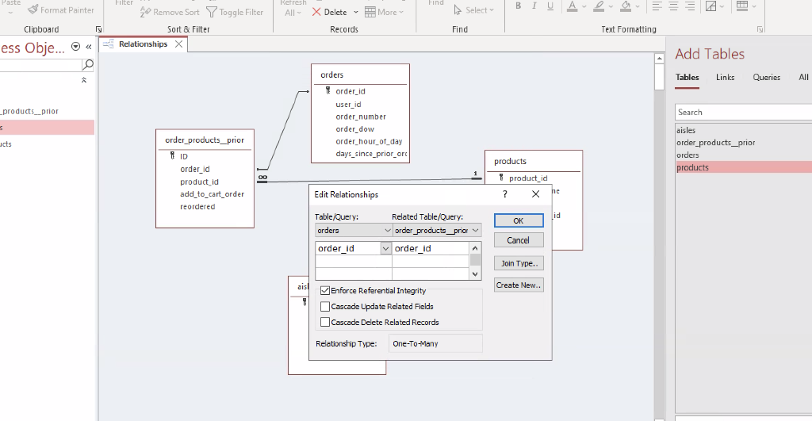Open the Table/Query orders dropdown
This screenshot has height=421, width=812.
tap(387, 231)
